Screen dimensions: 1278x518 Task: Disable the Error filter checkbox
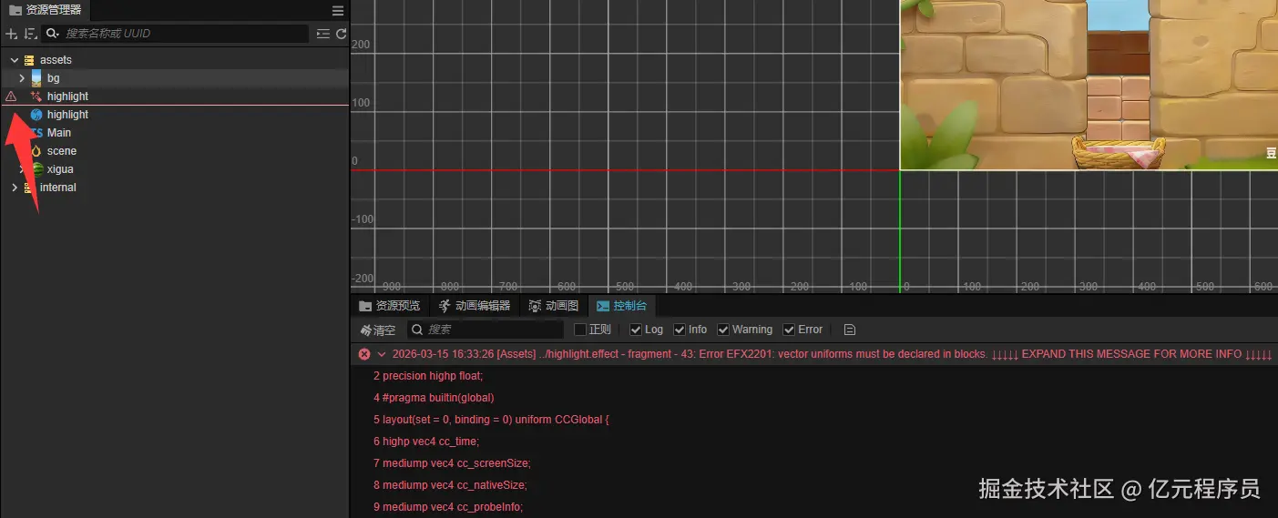789,330
